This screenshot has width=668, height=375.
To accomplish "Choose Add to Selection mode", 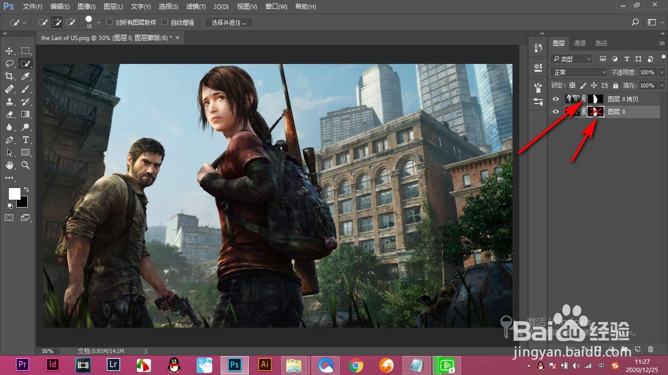I will point(57,22).
